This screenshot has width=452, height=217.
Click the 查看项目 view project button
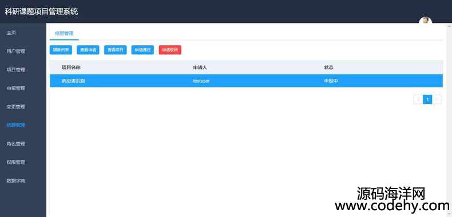116,50
